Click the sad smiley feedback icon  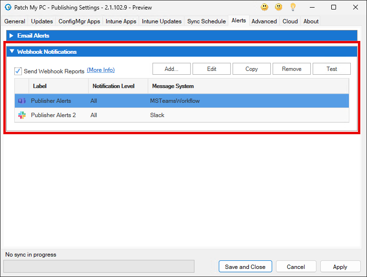click(x=278, y=7)
